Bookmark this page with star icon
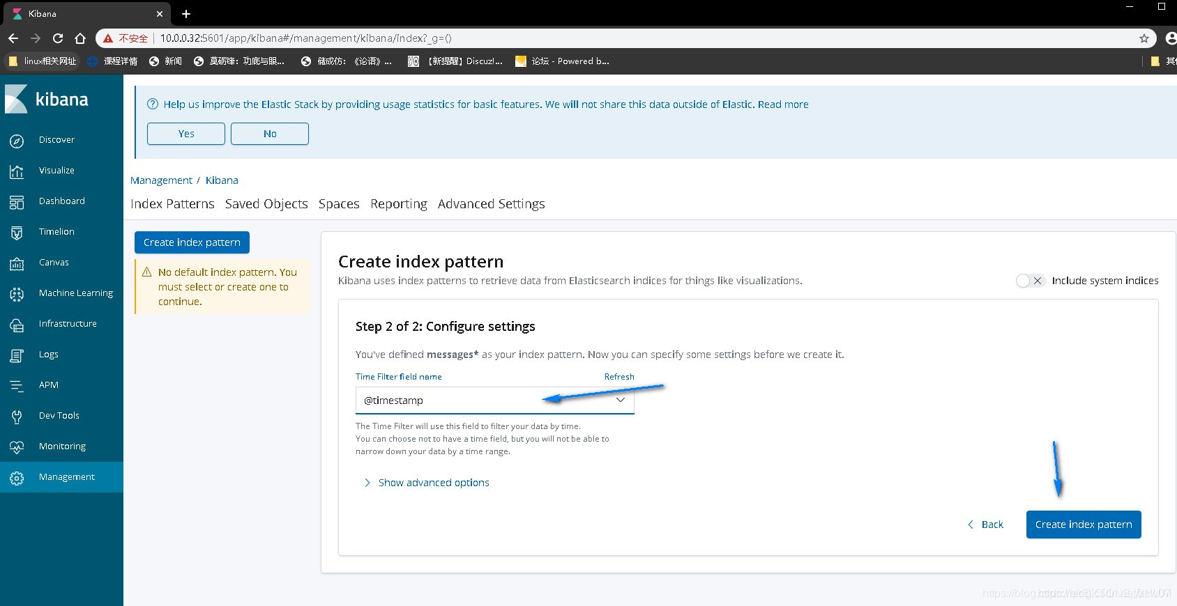This screenshot has height=606, width=1177. [x=1144, y=38]
